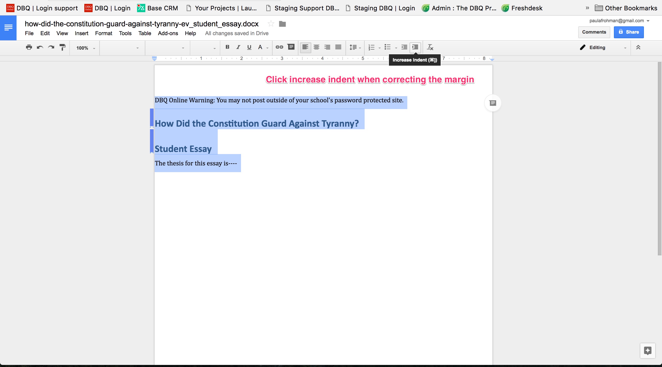Image resolution: width=662 pixels, height=367 pixels.
Task: Click the blue Share button
Action: pos(628,32)
